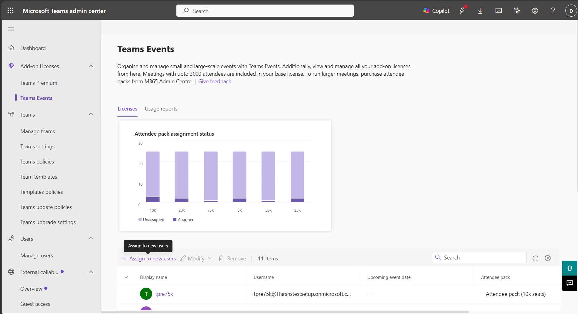Click the Help question mark icon
Screen dimensions: 578x314
553,11
